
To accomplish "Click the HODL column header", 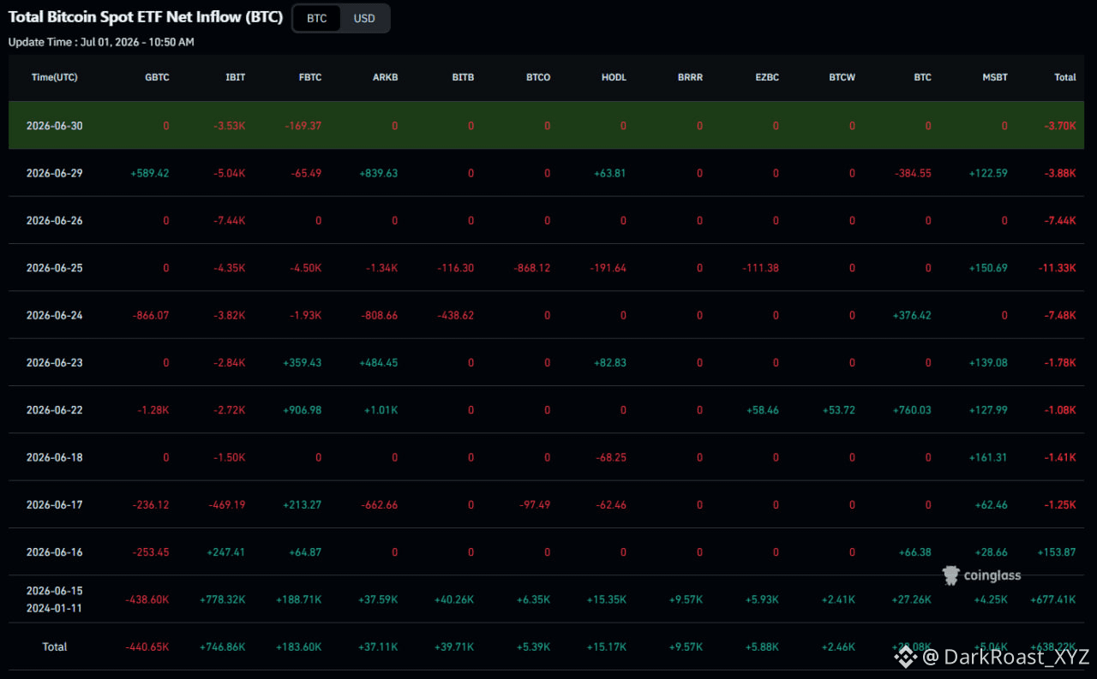I will (x=614, y=77).
